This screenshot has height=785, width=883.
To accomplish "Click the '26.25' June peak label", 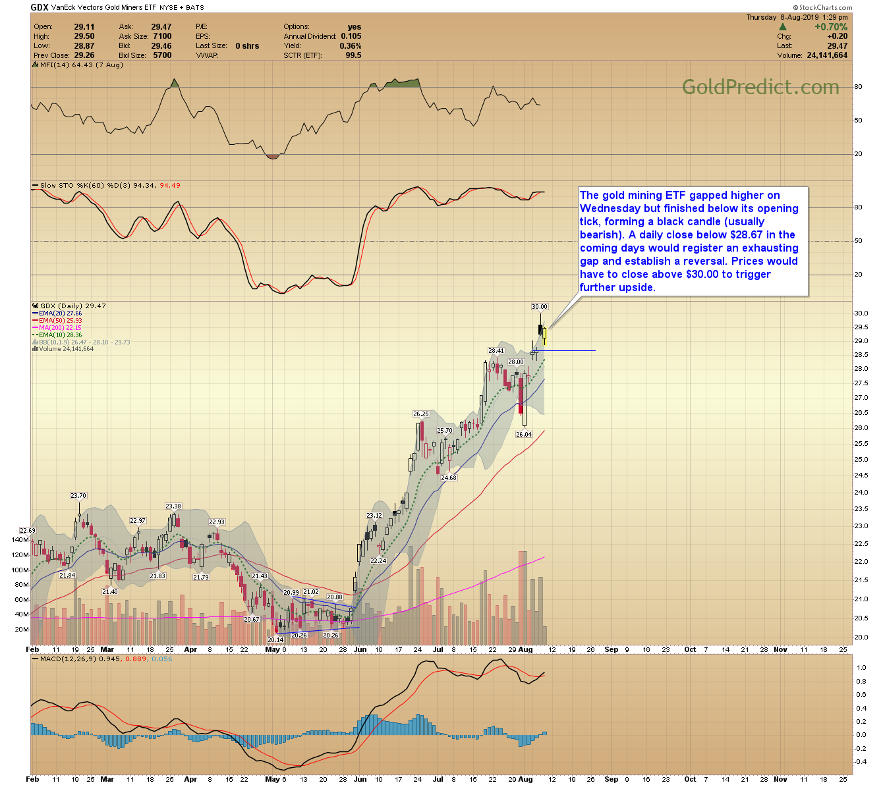I will (x=420, y=414).
